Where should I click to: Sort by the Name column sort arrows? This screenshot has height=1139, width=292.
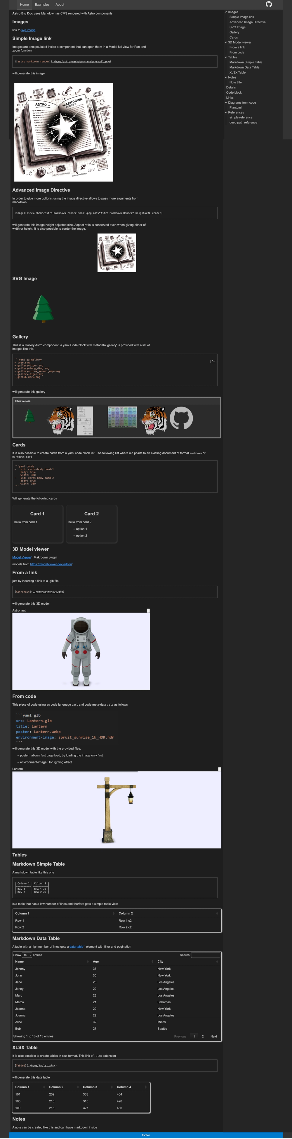click(88, 961)
